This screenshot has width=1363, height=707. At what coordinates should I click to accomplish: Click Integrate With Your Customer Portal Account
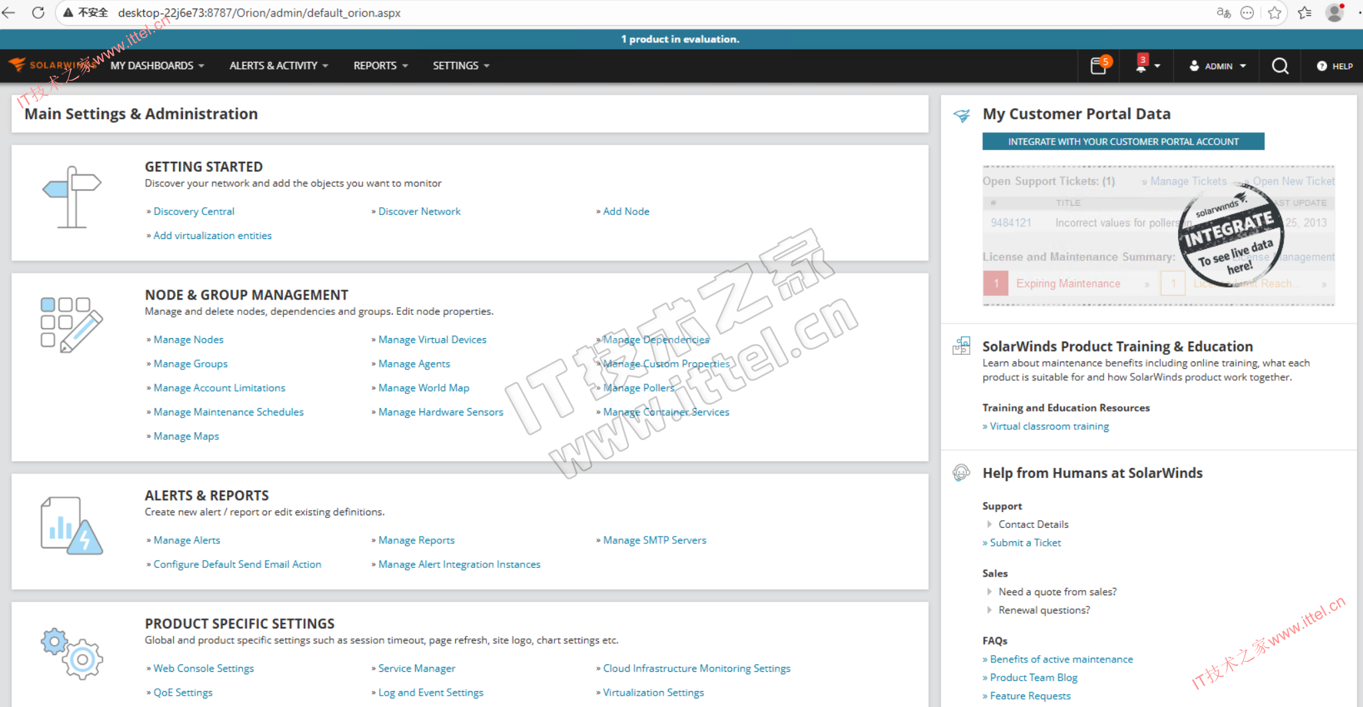(x=1123, y=142)
